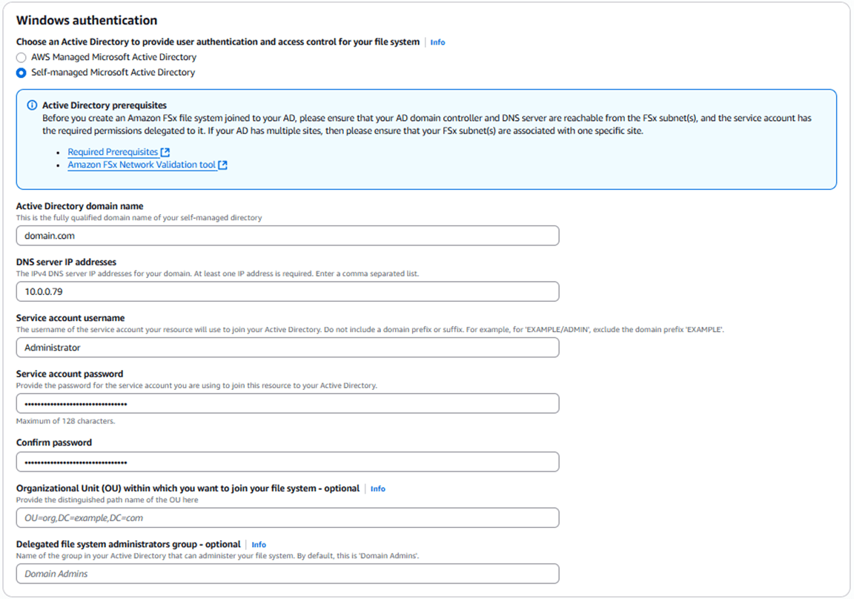Viewport: 854px width, 599px height.
Task: Focus the DNS server IP addresses field
Action: (x=287, y=291)
